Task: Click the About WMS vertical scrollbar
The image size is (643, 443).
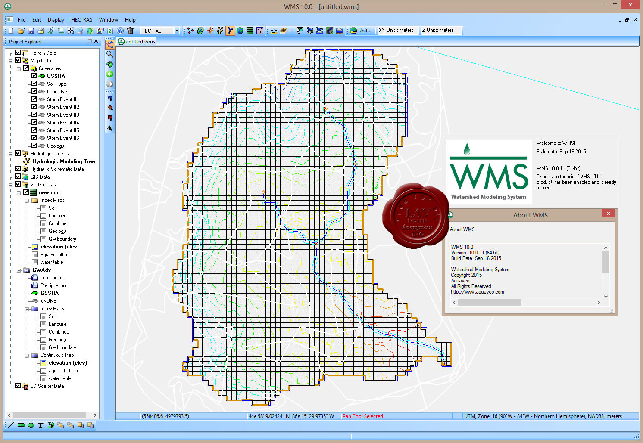Action: (x=606, y=272)
